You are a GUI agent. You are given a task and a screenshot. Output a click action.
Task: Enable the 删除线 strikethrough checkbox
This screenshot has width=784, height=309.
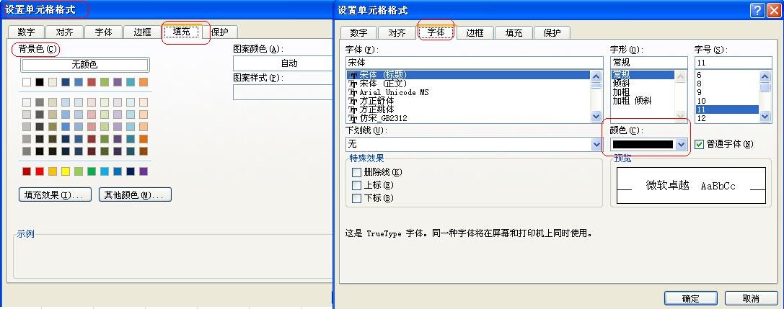tap(356, 172)
